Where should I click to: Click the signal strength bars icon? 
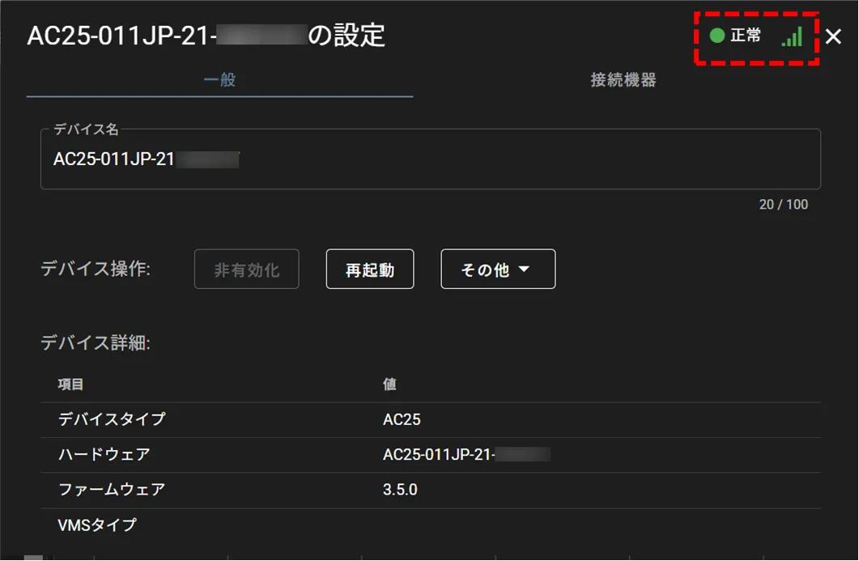[x=792, y=36]
